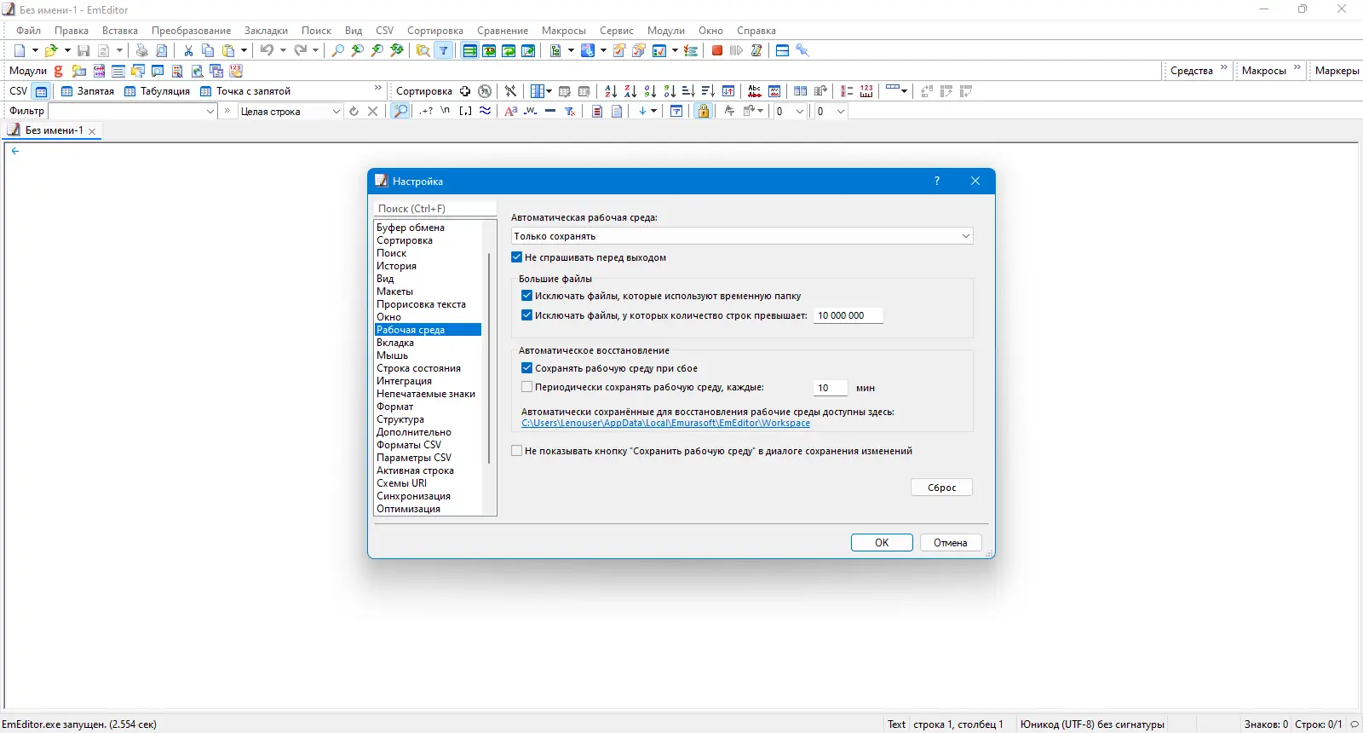
Task: Select 'Параметры CSV' in settings list
Action: [x=414, y=458]
